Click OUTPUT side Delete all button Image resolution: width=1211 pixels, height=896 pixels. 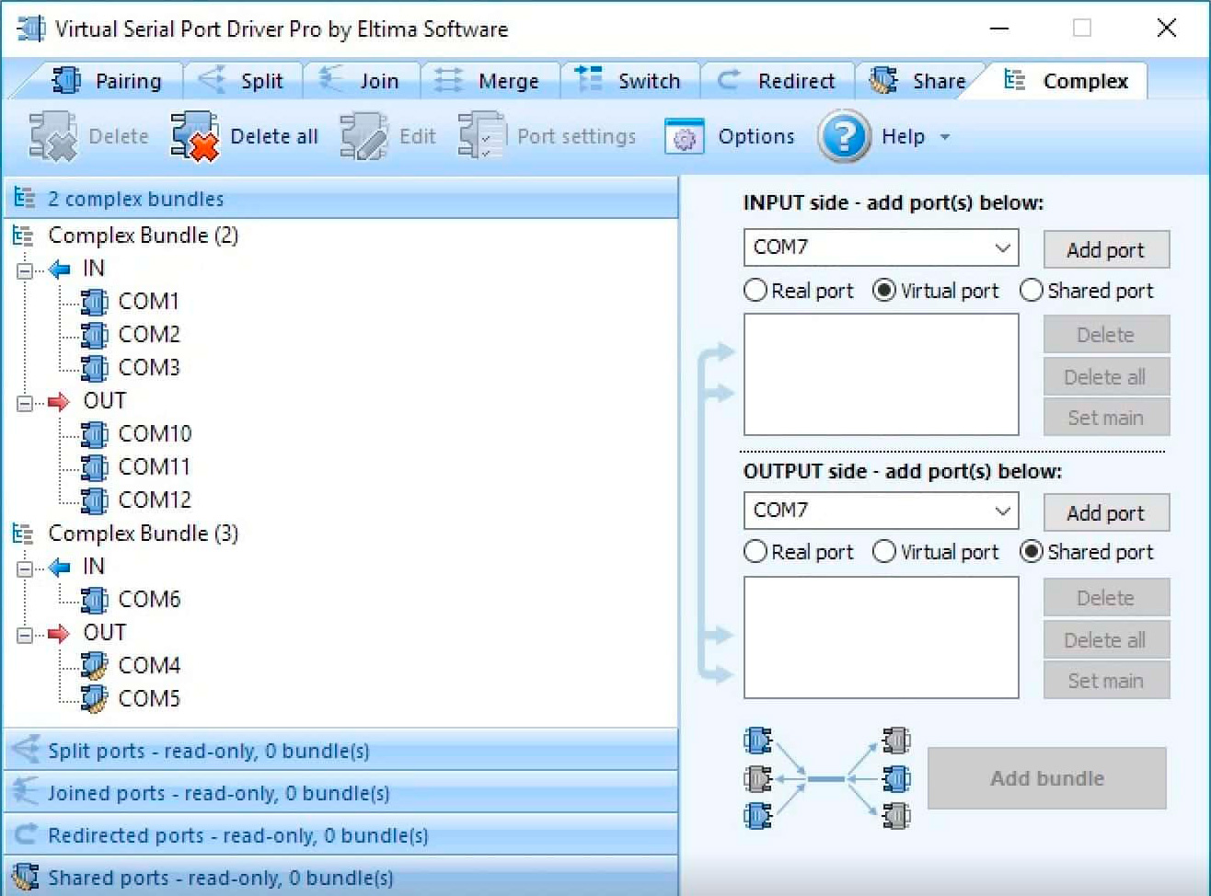tap(1106, 640)
